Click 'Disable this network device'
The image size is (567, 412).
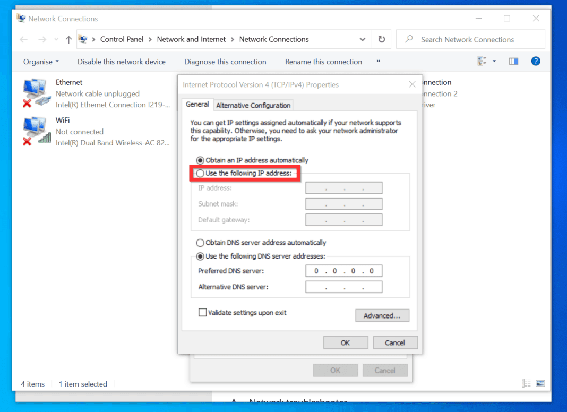[122, 62]
